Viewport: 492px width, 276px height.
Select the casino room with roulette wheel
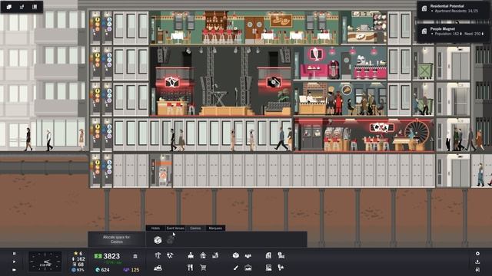pyautogui.click(x=364, y=135)
